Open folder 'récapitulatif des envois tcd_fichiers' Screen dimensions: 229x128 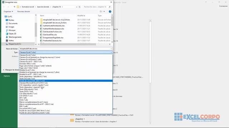pyautogui.click(x=57, y=20)
